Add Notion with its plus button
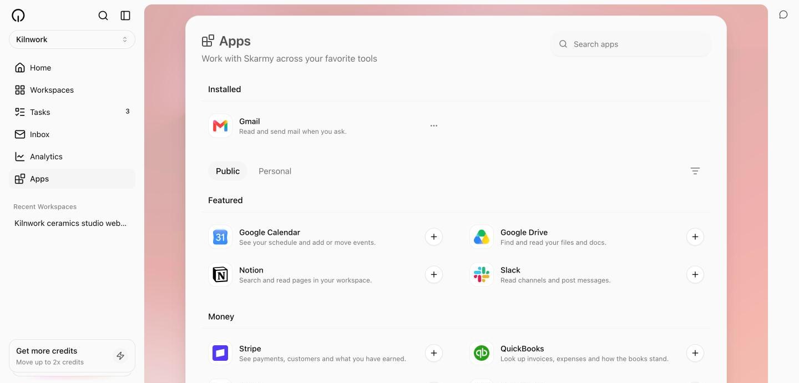The image size is (799, 383). coord(434,275)
